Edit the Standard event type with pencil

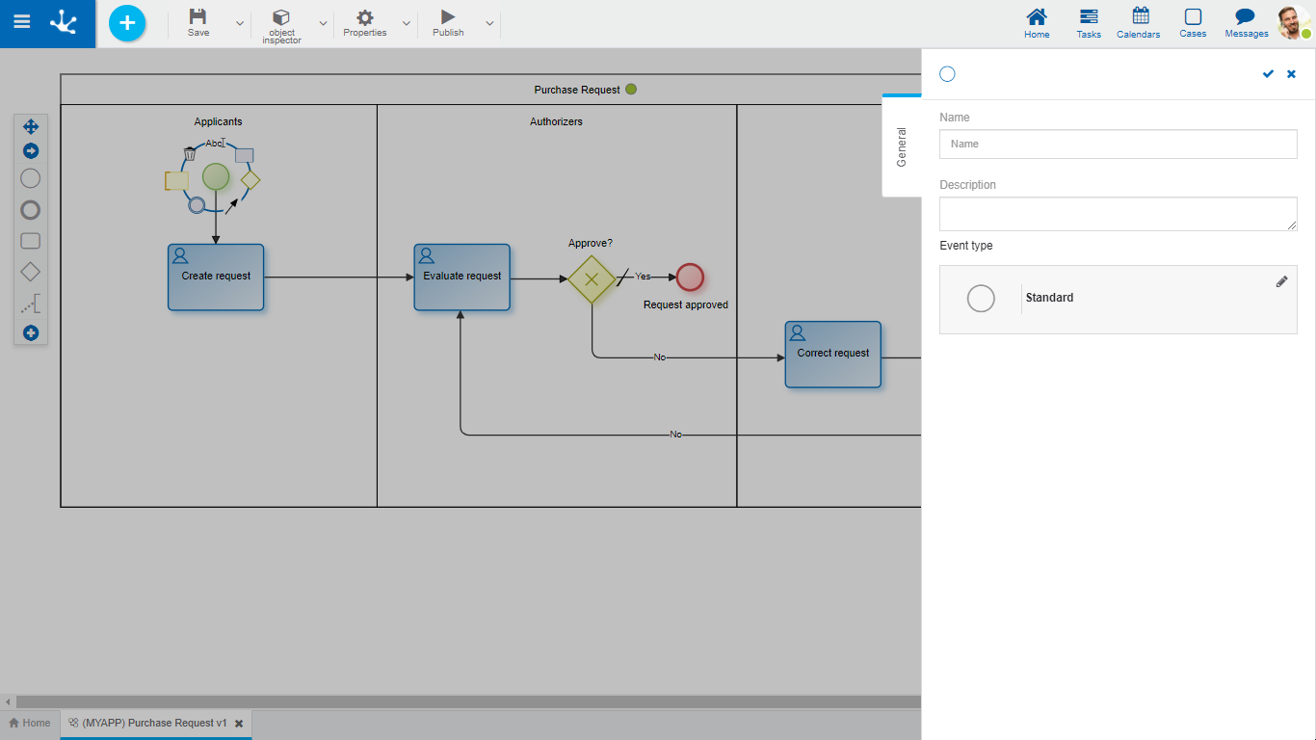click(x=1281, y=281)
